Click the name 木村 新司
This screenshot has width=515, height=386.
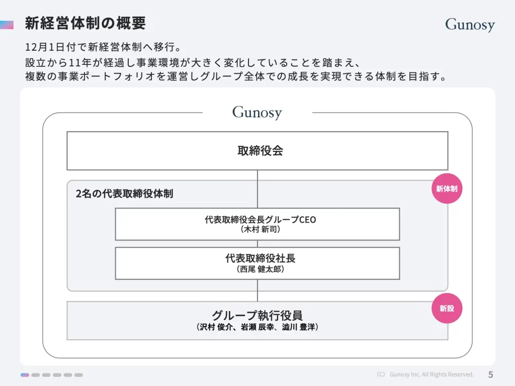[x=260, y=230]
